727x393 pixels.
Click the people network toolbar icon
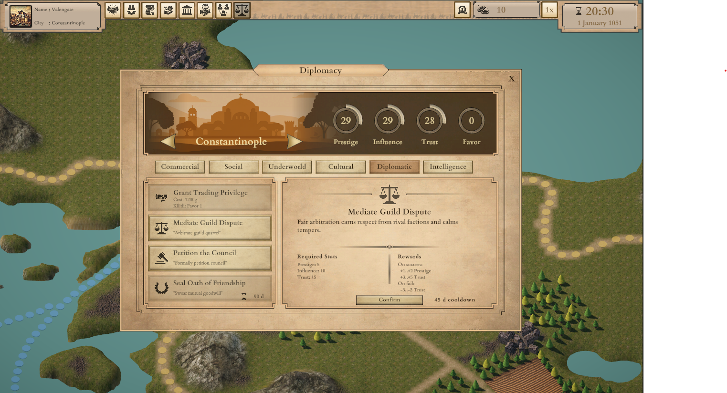(x=223, y=10)
